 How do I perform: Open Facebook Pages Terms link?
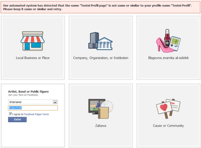pos(36,114)
